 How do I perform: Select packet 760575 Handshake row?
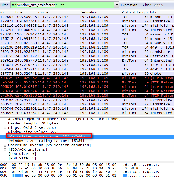click(x=87, y=104)
